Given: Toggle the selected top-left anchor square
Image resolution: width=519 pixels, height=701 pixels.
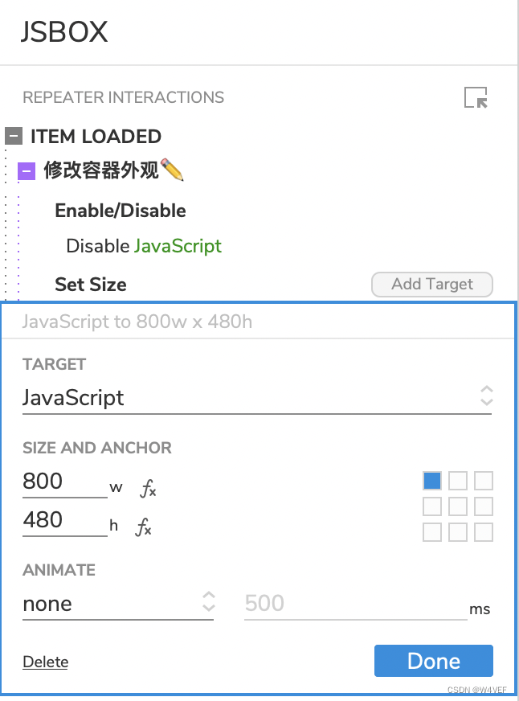Looking at the screenshot, I should [x=432, y=481].
